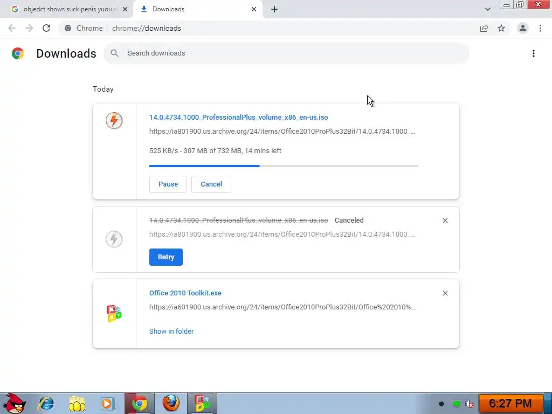Click the Office 2010 Toolkit file icon
Screen dimensions: 552x414
(x=114, y=314)
